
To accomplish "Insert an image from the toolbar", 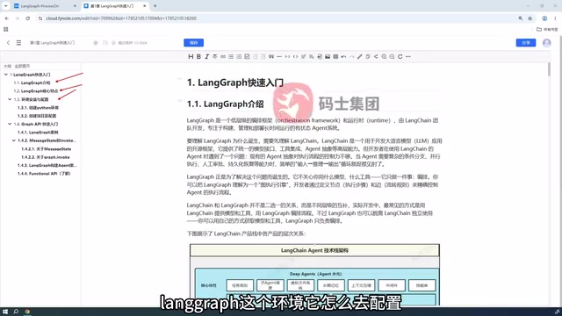I will 328,56.
